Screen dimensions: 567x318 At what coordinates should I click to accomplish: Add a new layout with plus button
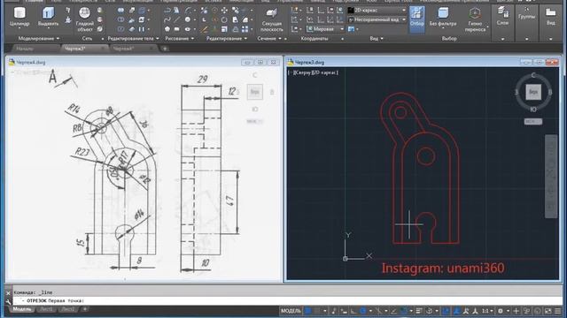[85, 309]
